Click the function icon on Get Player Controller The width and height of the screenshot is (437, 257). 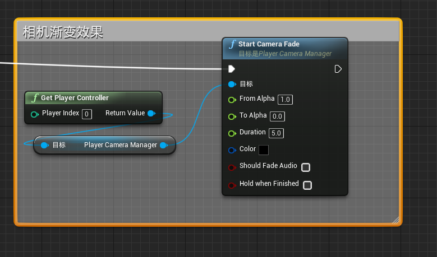(x=35, y=98)
